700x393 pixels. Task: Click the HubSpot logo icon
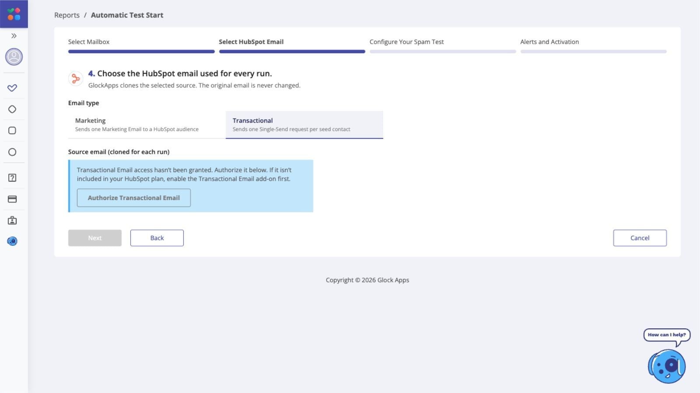coord(76,79)
